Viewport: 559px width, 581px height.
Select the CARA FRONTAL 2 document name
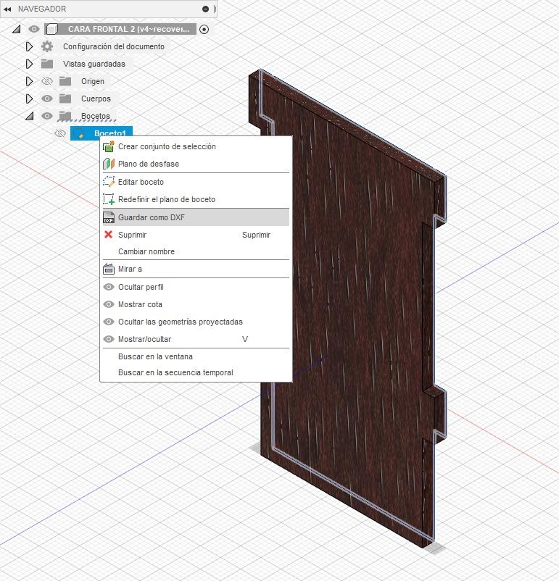(128, 29)
